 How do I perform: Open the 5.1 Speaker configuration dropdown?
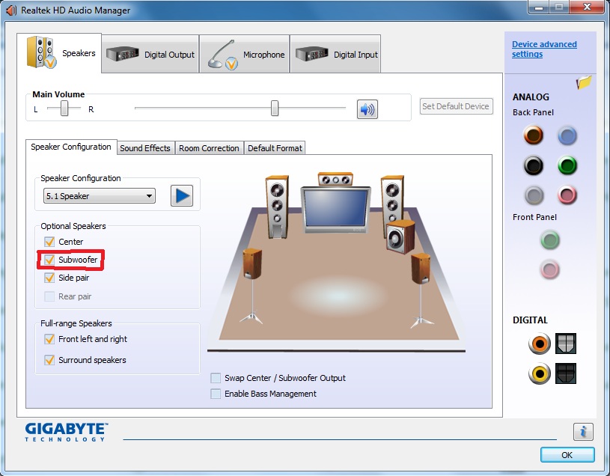click(100, 196)
